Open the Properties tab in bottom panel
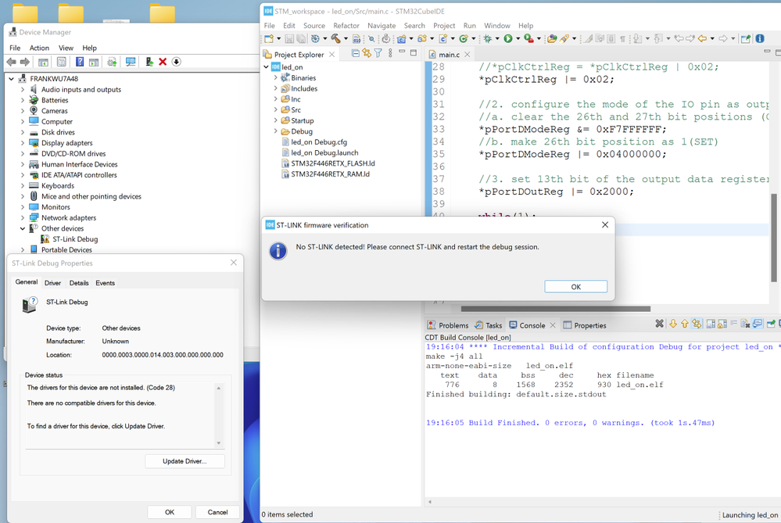Screen dimensions: 781x523 pos(585,325)
